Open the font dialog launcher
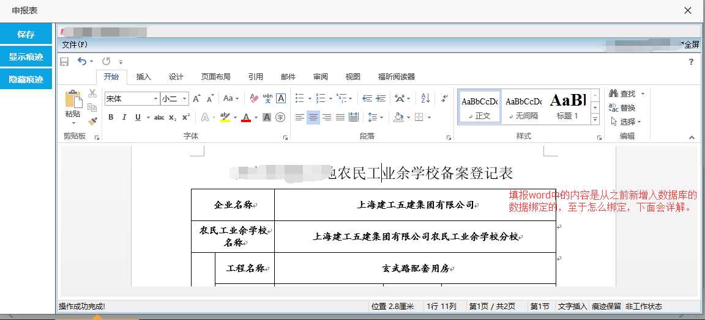Image resolution: width=705 pixels, height=320 pixels. [x=286, y=138]
